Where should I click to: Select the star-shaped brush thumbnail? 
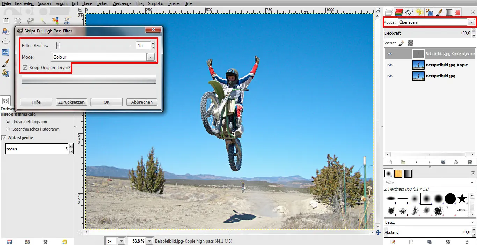click(462, 199)
